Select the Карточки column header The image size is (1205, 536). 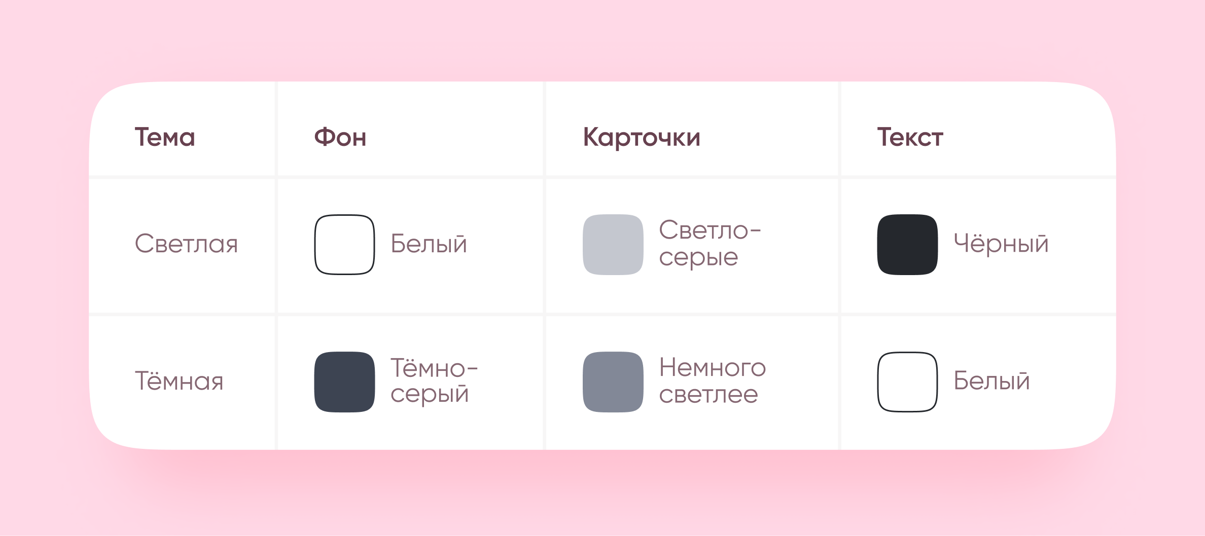(x=642, y=137)
